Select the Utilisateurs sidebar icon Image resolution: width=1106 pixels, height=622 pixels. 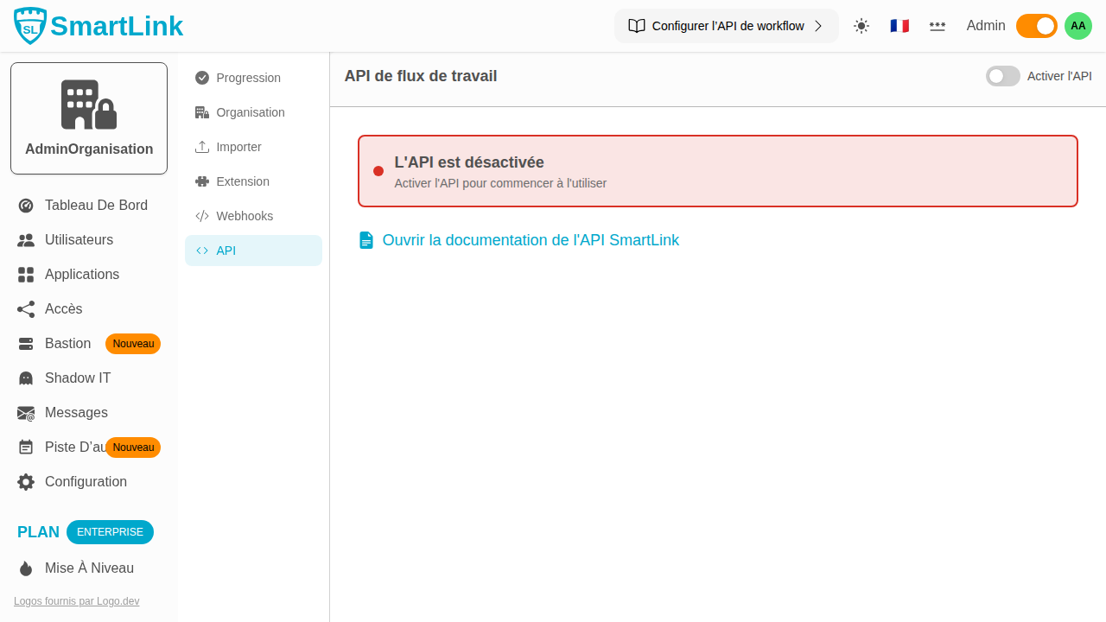25,239
